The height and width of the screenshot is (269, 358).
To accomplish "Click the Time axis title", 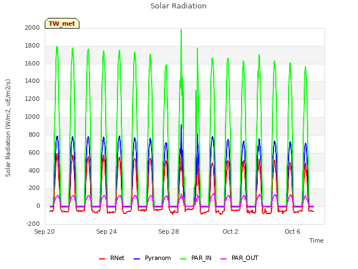I will tap(317, 240).
